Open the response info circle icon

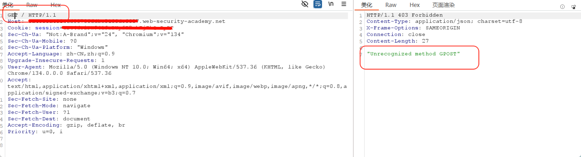coord(562,7)
